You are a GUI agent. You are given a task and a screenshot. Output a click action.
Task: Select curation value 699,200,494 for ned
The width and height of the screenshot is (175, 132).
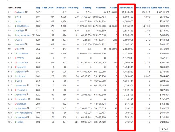[x=99, y=17]
